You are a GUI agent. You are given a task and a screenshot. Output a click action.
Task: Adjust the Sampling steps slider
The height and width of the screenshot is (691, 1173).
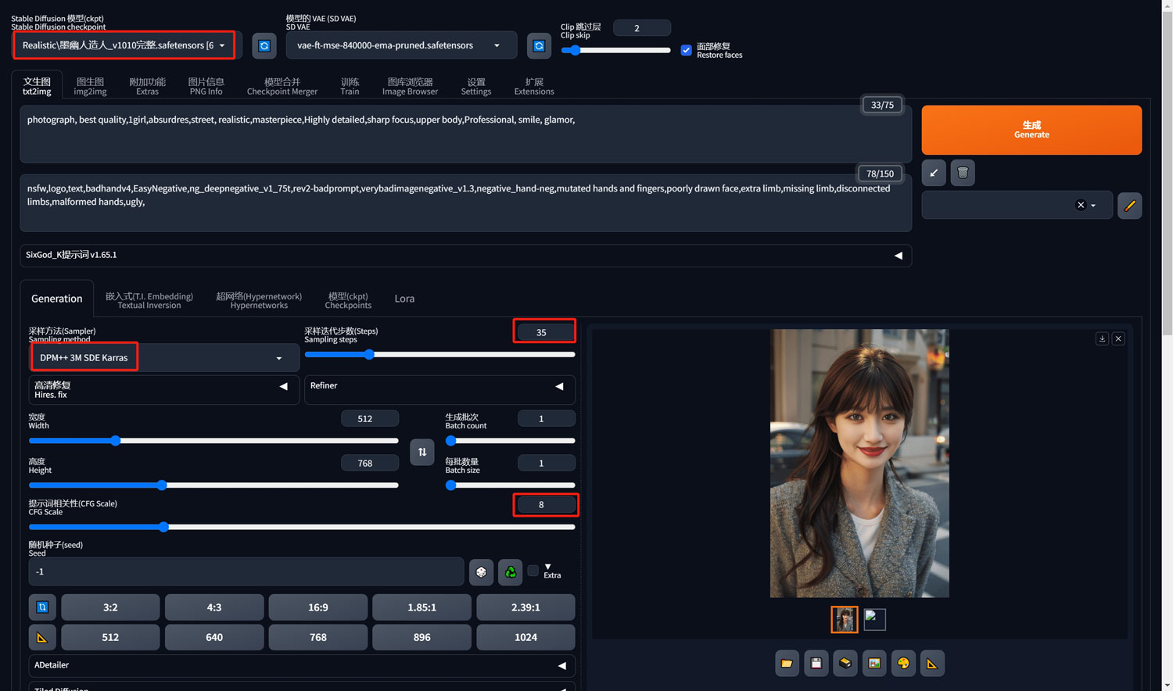(x=439, y=355)
